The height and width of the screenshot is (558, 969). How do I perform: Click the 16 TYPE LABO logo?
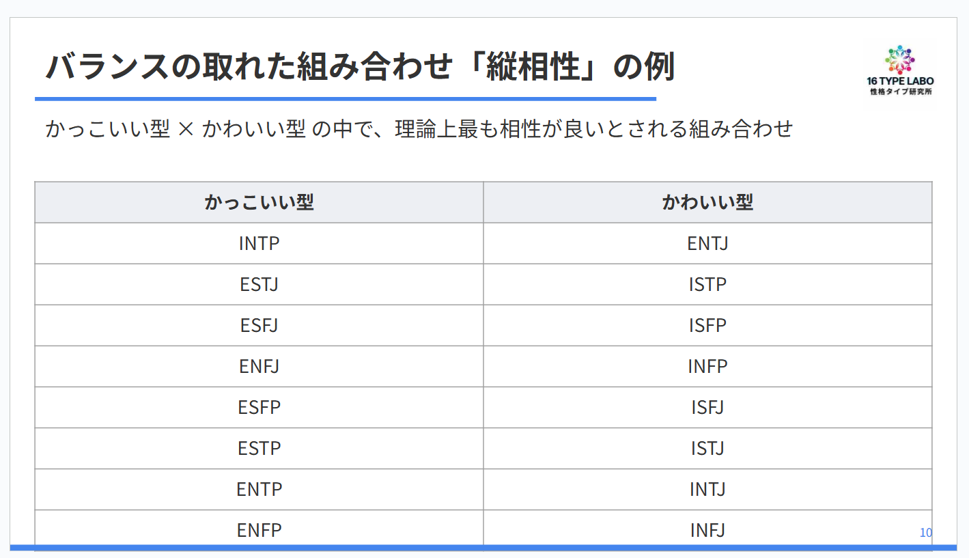click(899, 71)
